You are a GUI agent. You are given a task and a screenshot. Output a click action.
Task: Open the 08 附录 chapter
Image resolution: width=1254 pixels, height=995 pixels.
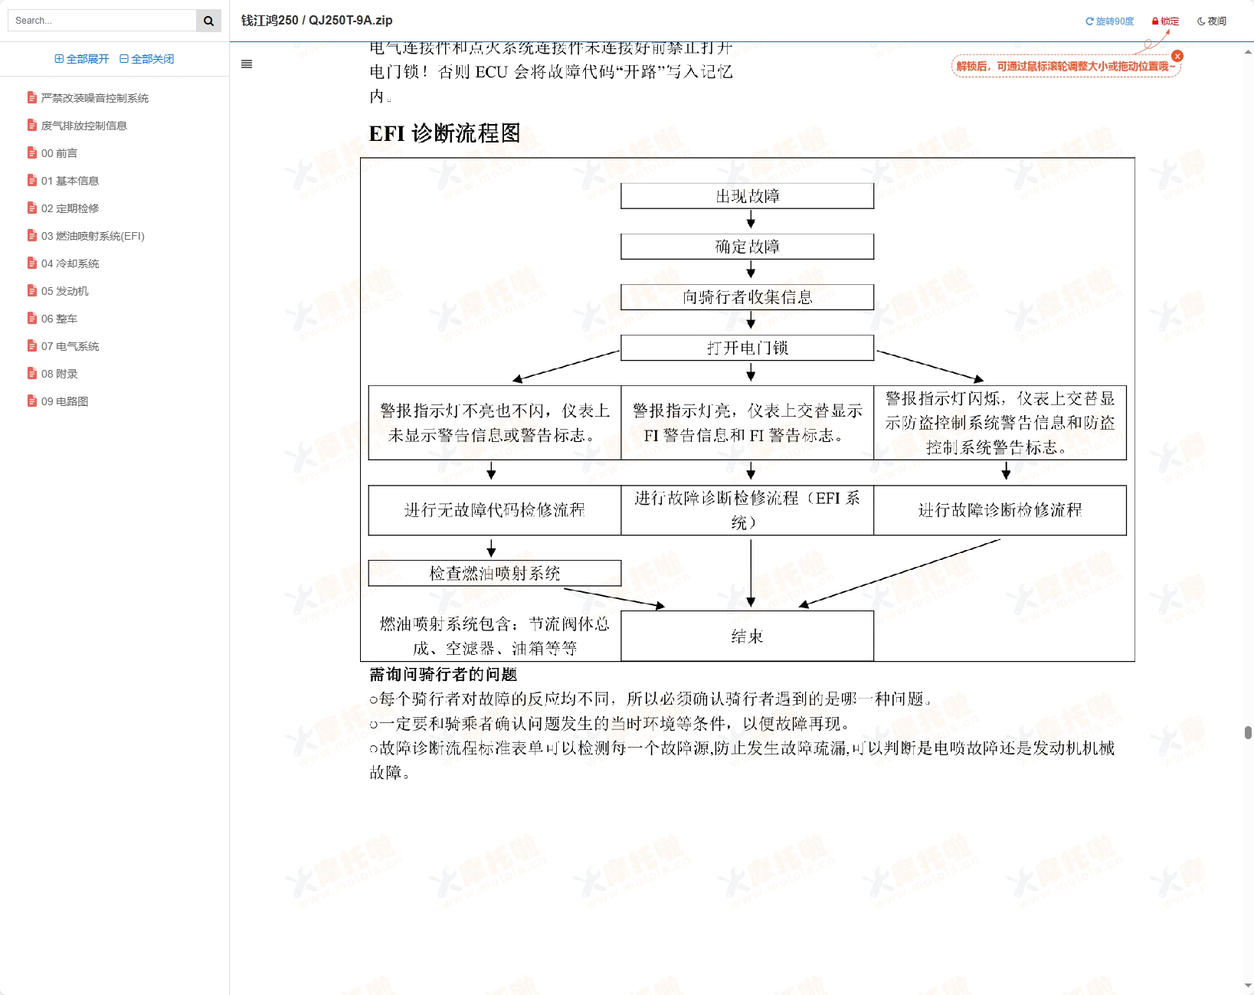59,374
